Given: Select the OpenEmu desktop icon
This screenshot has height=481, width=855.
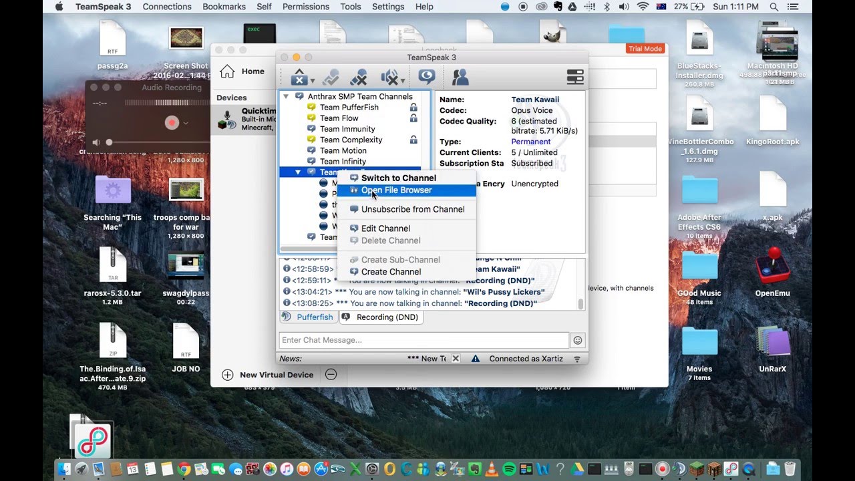Looking at the screenshot, I should click(773, 271).
